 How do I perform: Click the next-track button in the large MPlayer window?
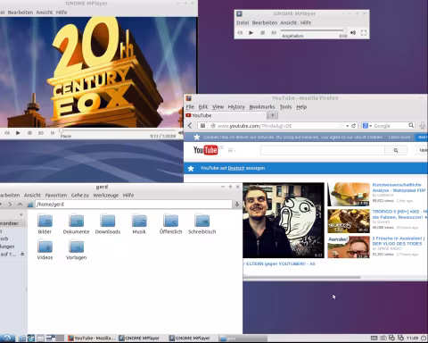click(x=53, y=133)
